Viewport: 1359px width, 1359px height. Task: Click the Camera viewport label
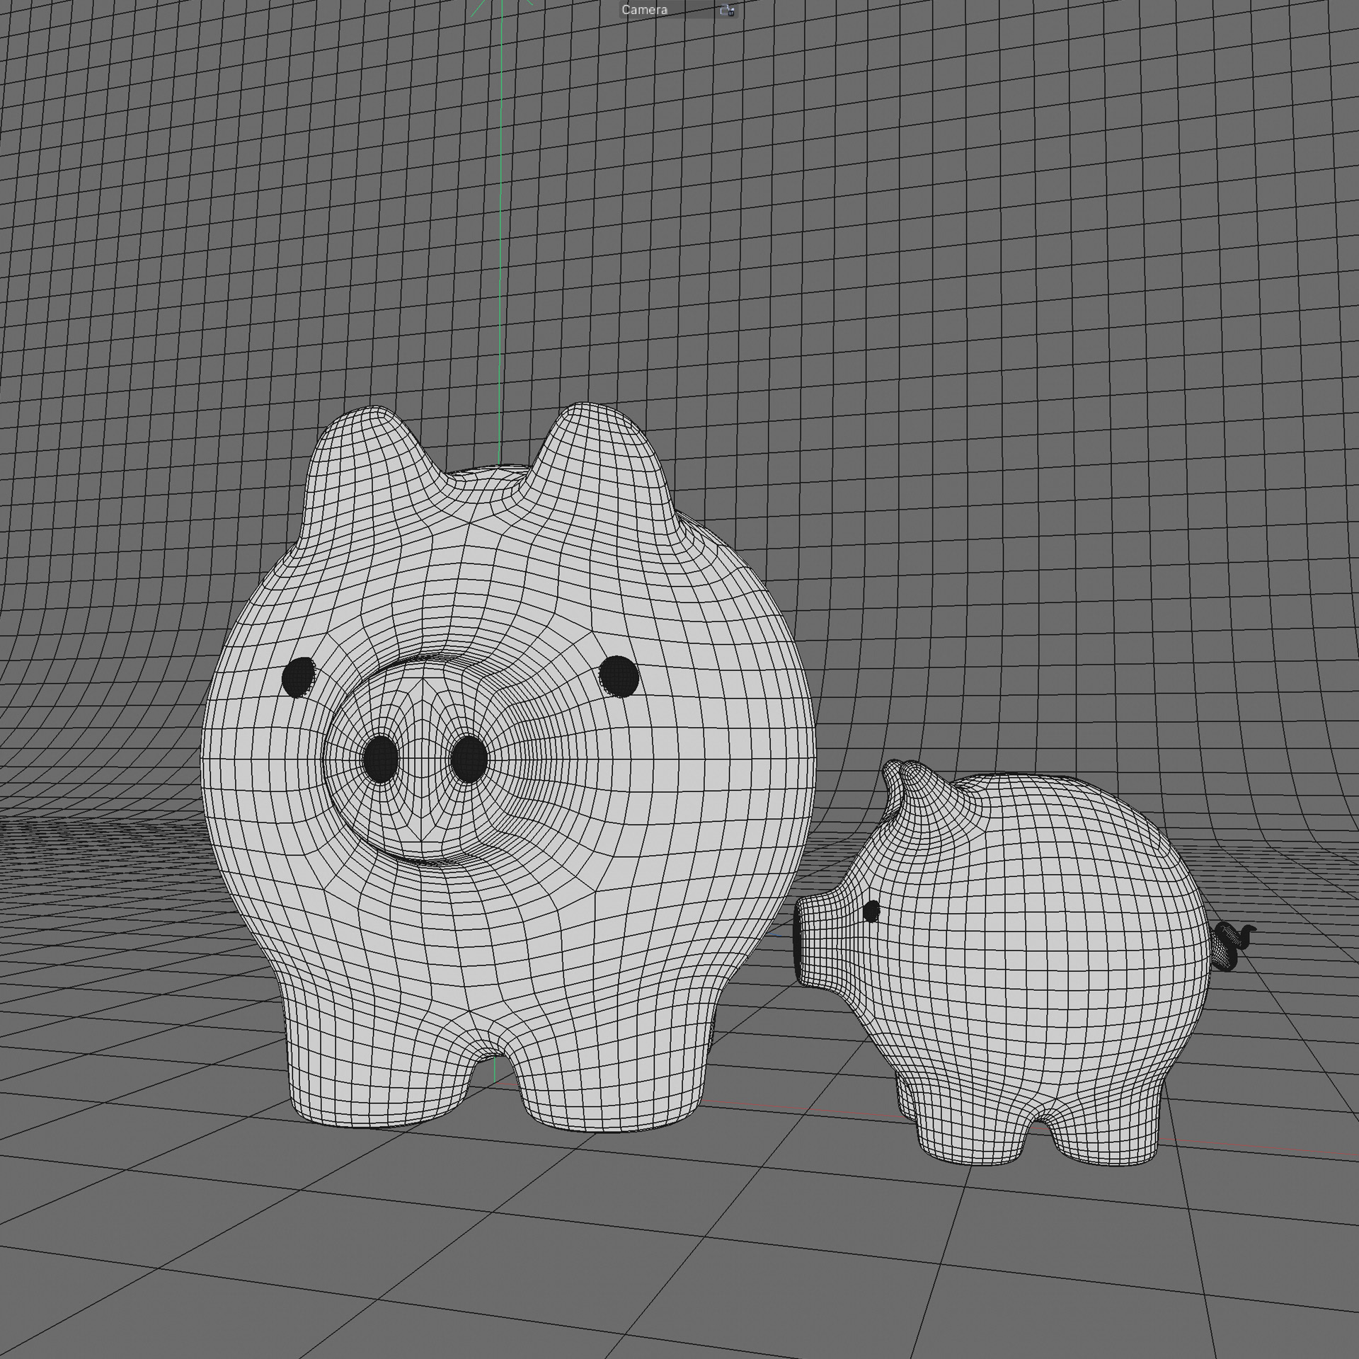pos(644,10)
